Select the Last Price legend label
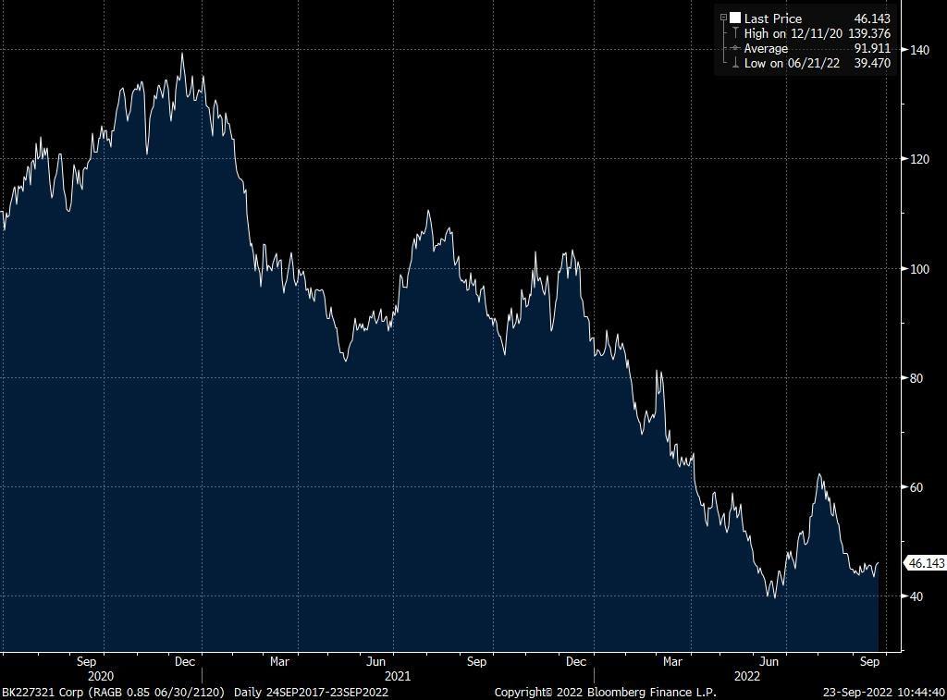Screen dimensions: 947x700 coord(772,18)
